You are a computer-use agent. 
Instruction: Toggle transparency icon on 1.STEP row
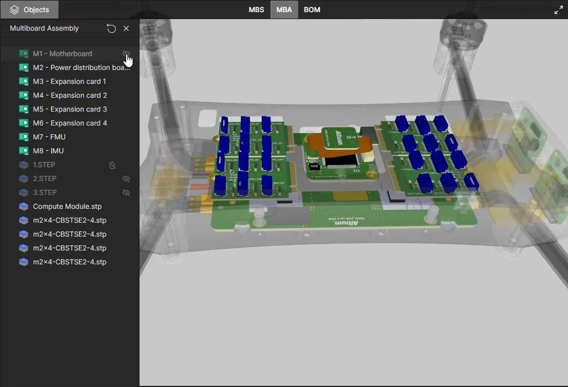113,165
